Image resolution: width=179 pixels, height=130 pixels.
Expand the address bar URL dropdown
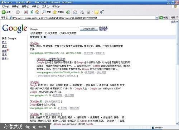(x=156, y=18)
